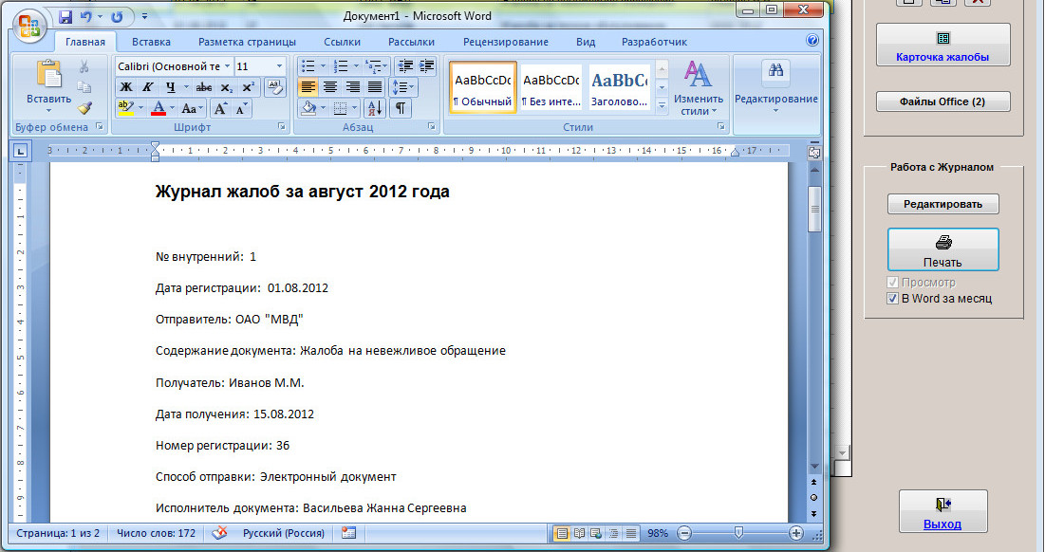Increase font size with grow font icon

click(x=220, y=108)
